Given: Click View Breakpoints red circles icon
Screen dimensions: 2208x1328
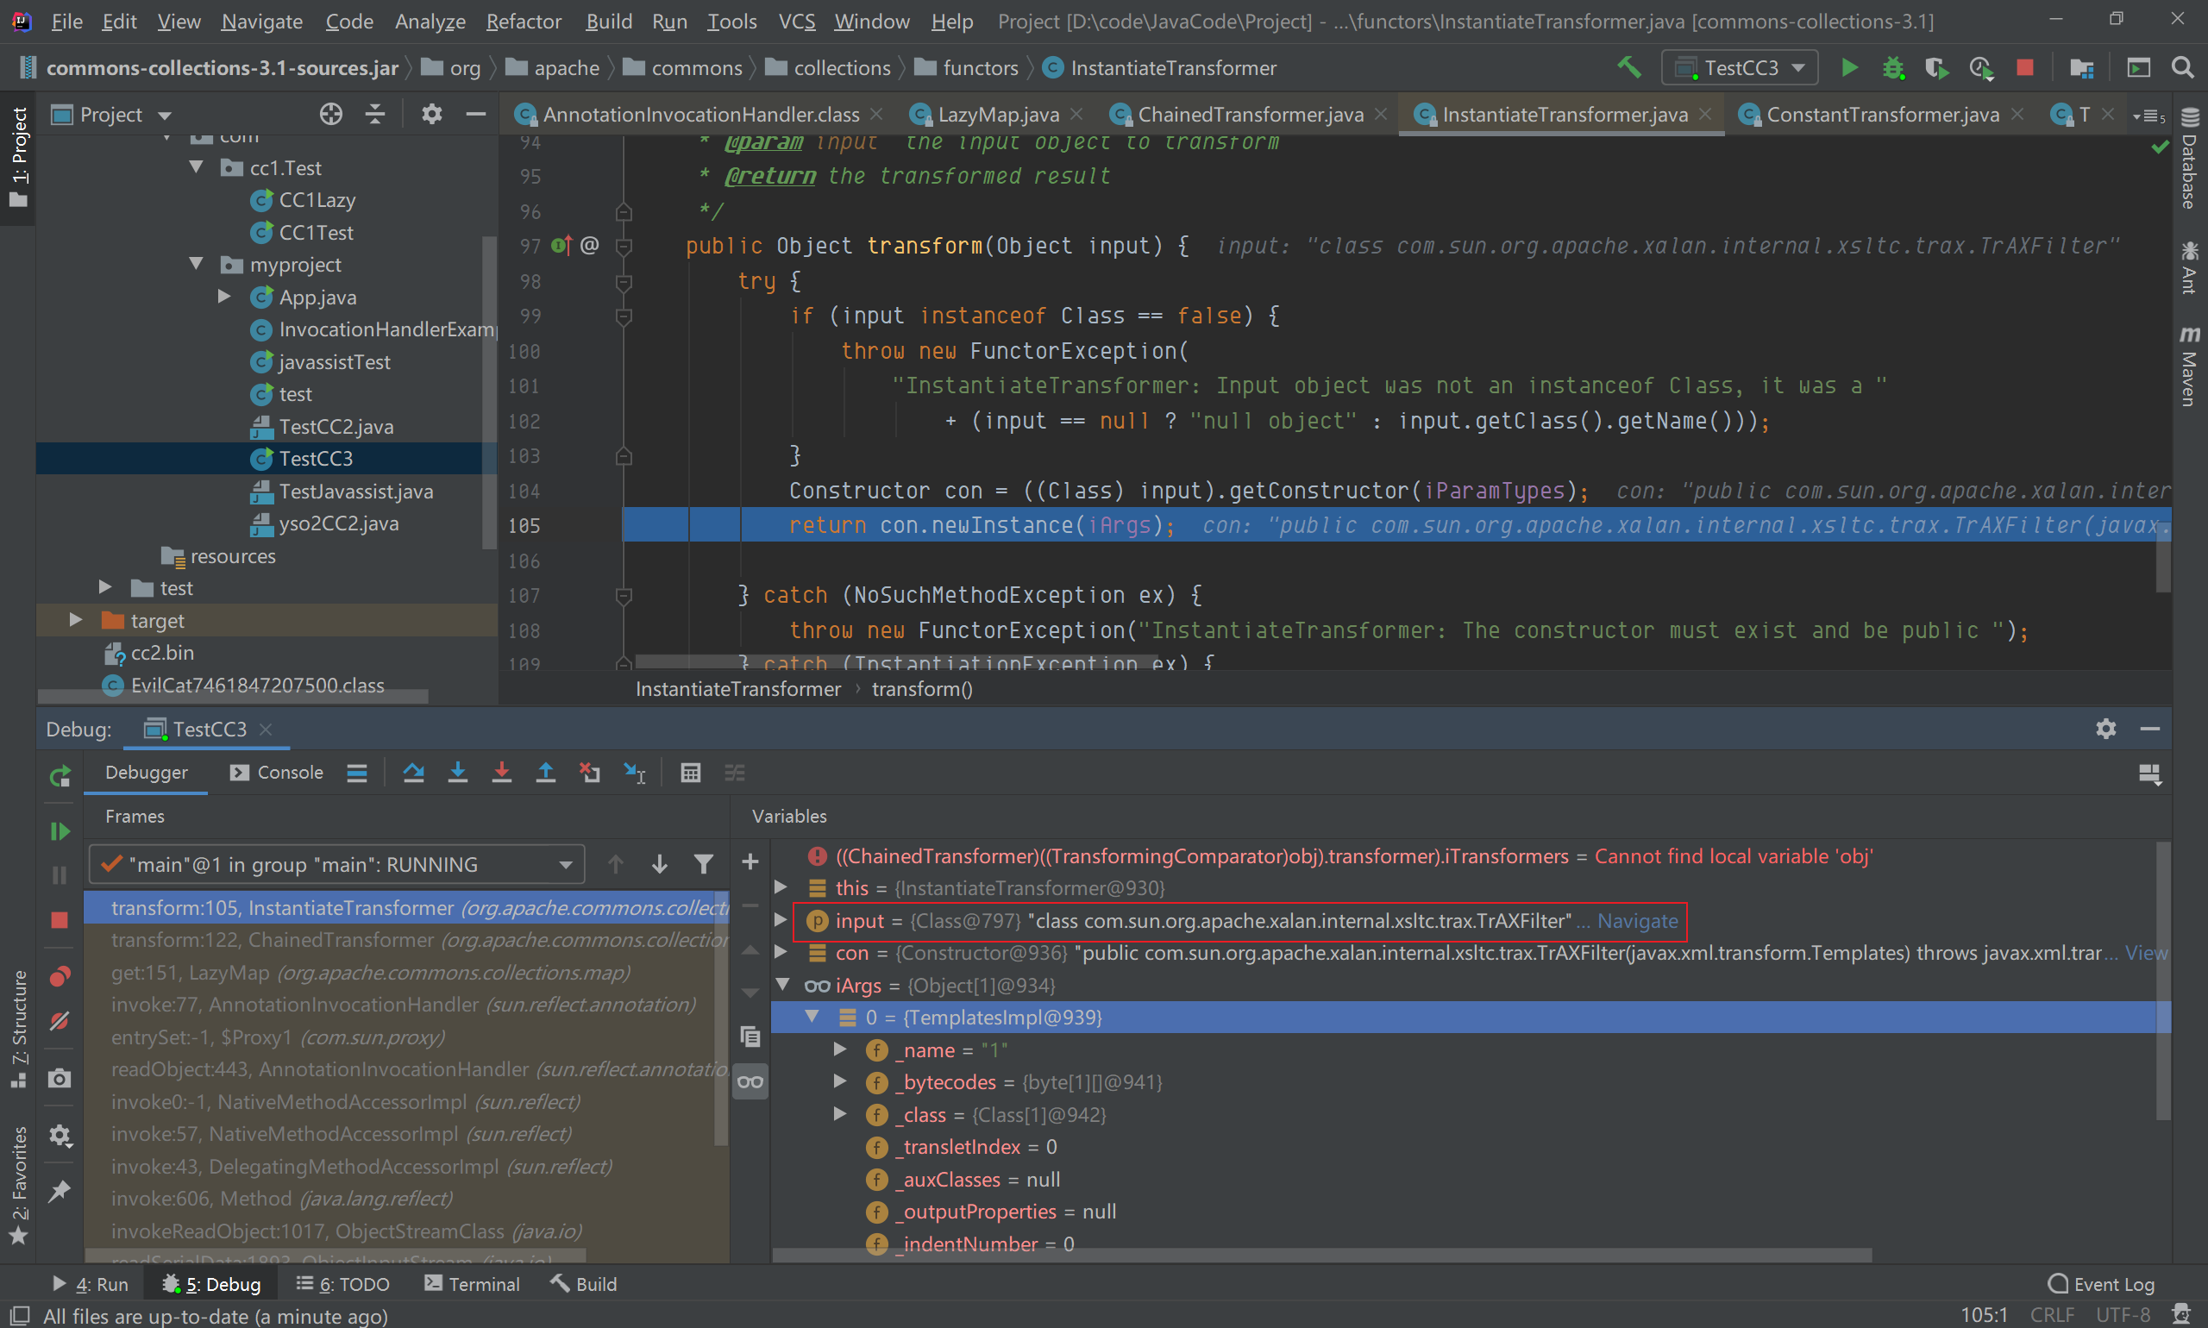Looking at the screenshot, I should [60, 975].
